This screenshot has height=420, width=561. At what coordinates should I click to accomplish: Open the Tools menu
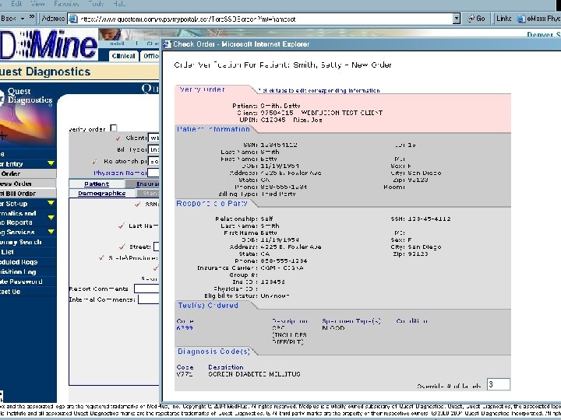click(96, 4)
